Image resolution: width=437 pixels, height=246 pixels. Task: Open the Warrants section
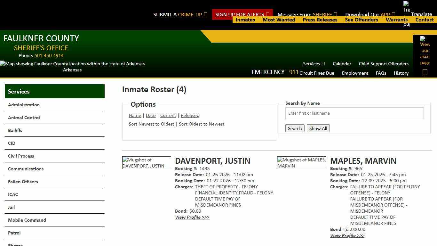(397, 20)
